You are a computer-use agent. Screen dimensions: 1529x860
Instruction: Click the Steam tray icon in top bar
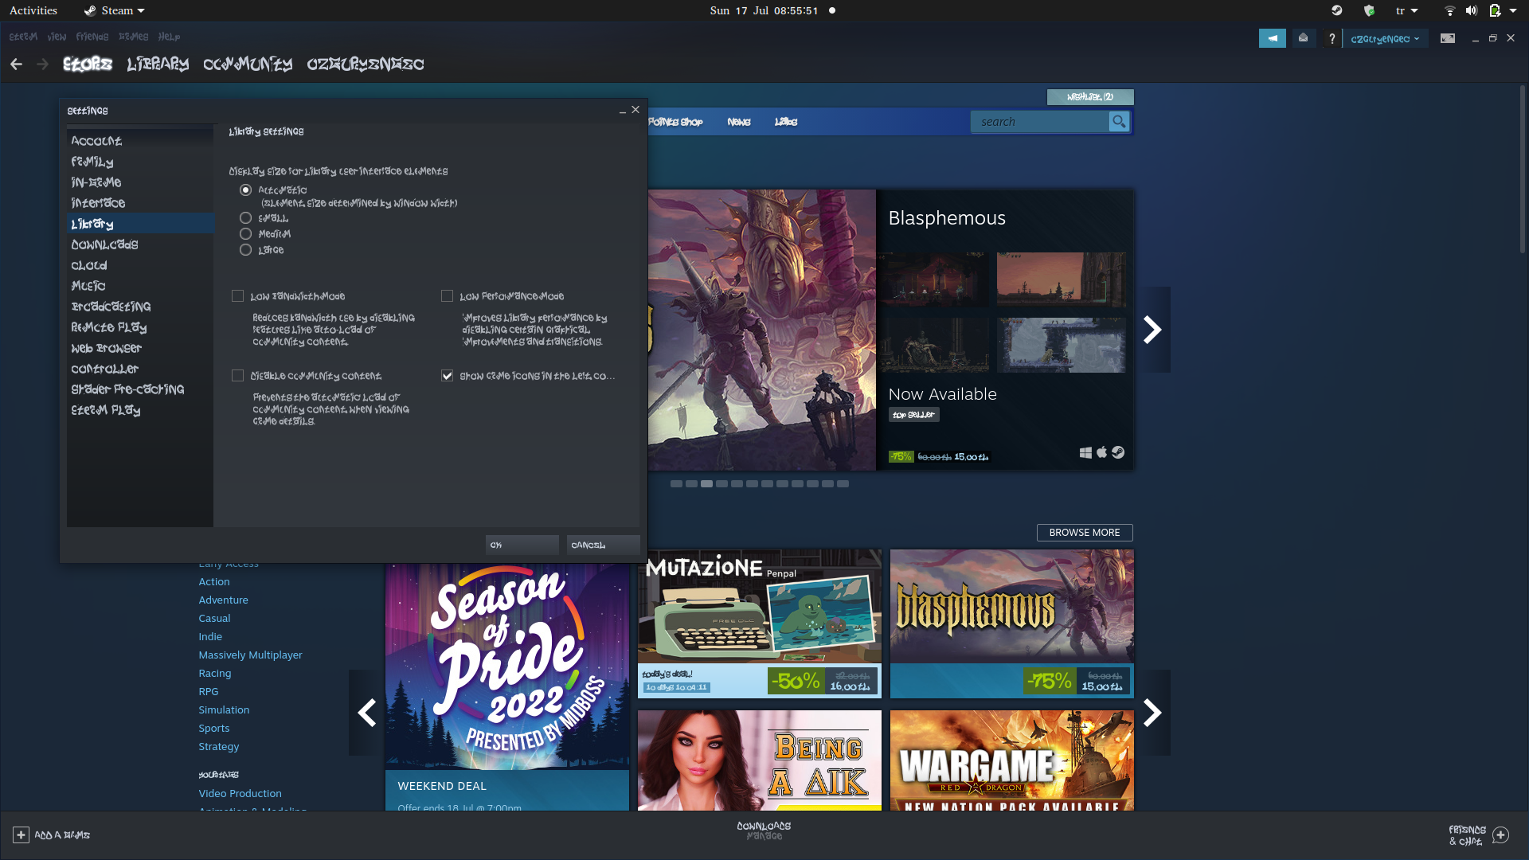tap(1337, 10)
